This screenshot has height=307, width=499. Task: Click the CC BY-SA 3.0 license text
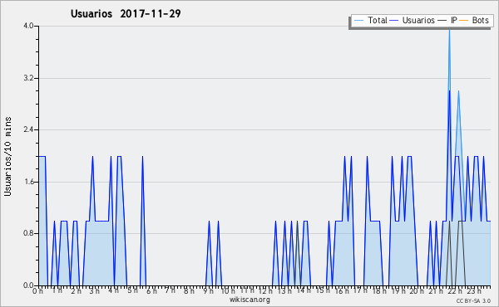(473, 300)
